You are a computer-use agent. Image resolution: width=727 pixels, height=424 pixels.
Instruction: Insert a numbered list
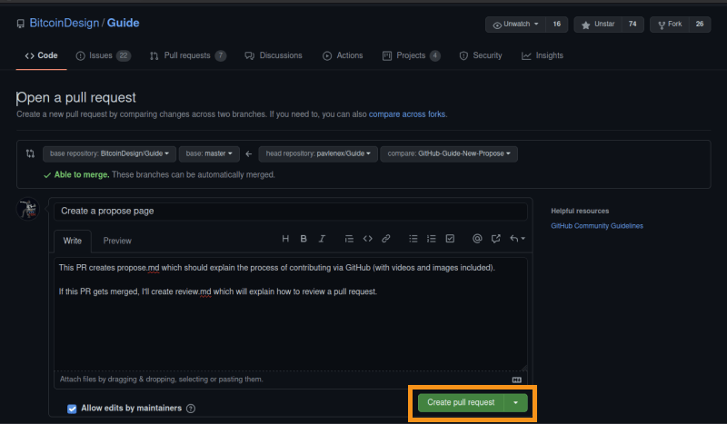[x=431, y=239]
